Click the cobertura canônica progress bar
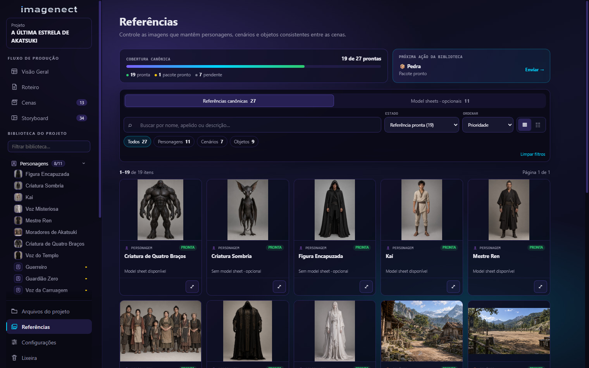 click(x=253, y=67)
